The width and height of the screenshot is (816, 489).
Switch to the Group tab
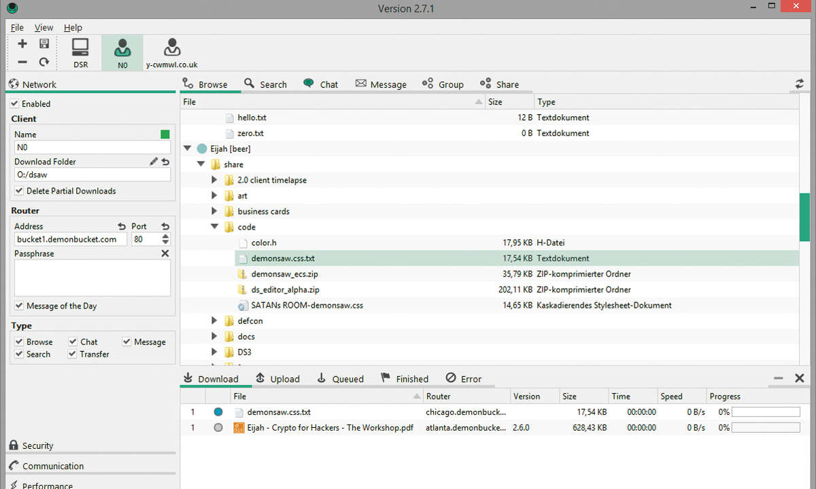coord(443,84)
